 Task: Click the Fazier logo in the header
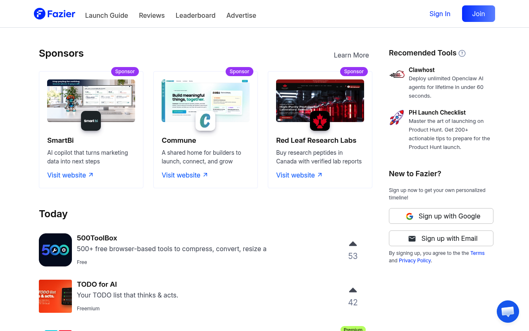point(55,14)
